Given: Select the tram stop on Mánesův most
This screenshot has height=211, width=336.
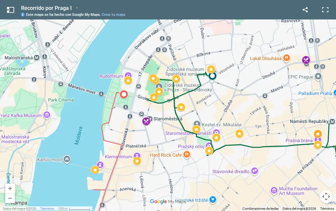Looking at the screenshot, I should tap(101, 94).
